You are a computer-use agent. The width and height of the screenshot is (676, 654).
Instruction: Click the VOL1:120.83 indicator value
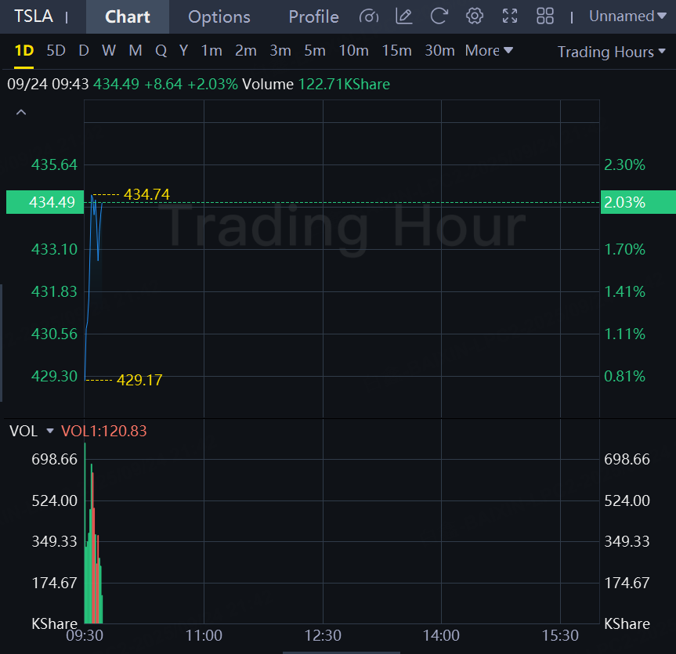(104, 431)
